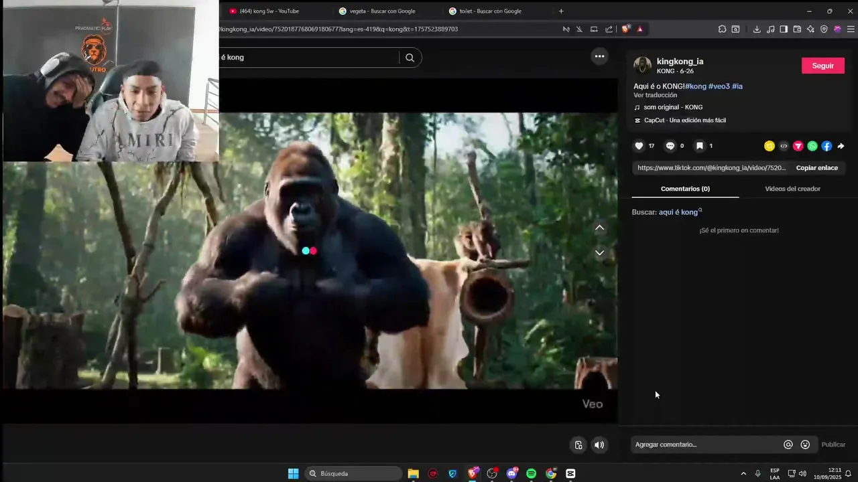Screen dimensions: 858x482
Task: Click the TikTok search box
Action: (x=308, y=58)
